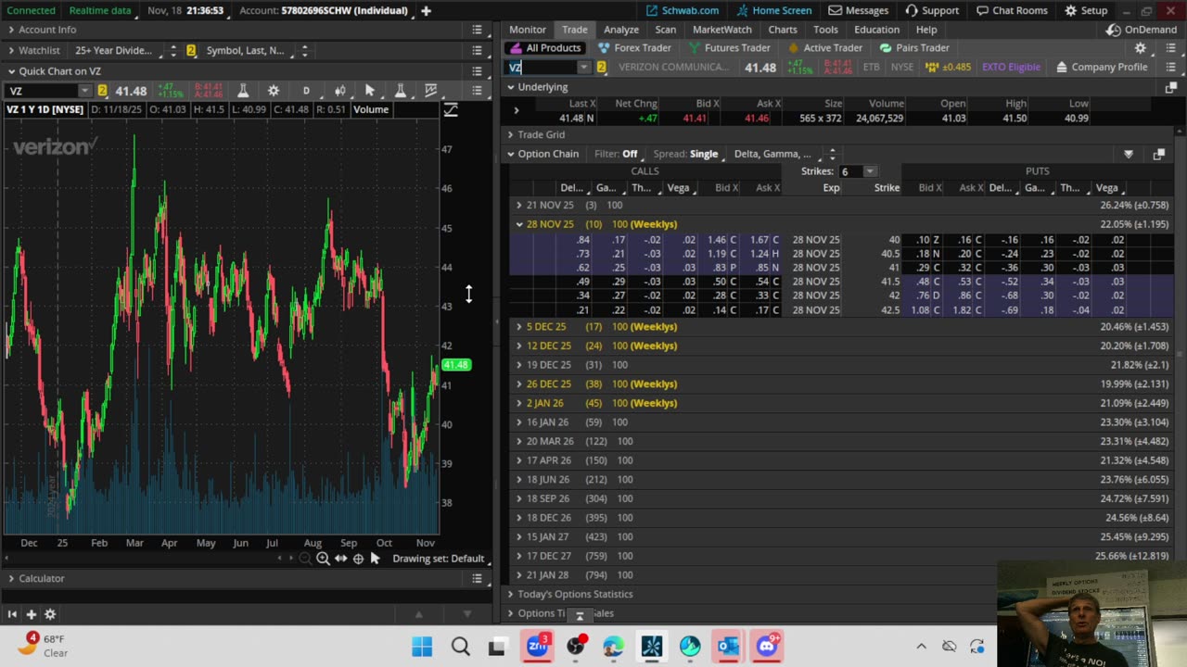Screen dimensions: 1187x667
Task: Open the Account Info panel menu icon
Action: pyautogui.click(x=478, y=30)
